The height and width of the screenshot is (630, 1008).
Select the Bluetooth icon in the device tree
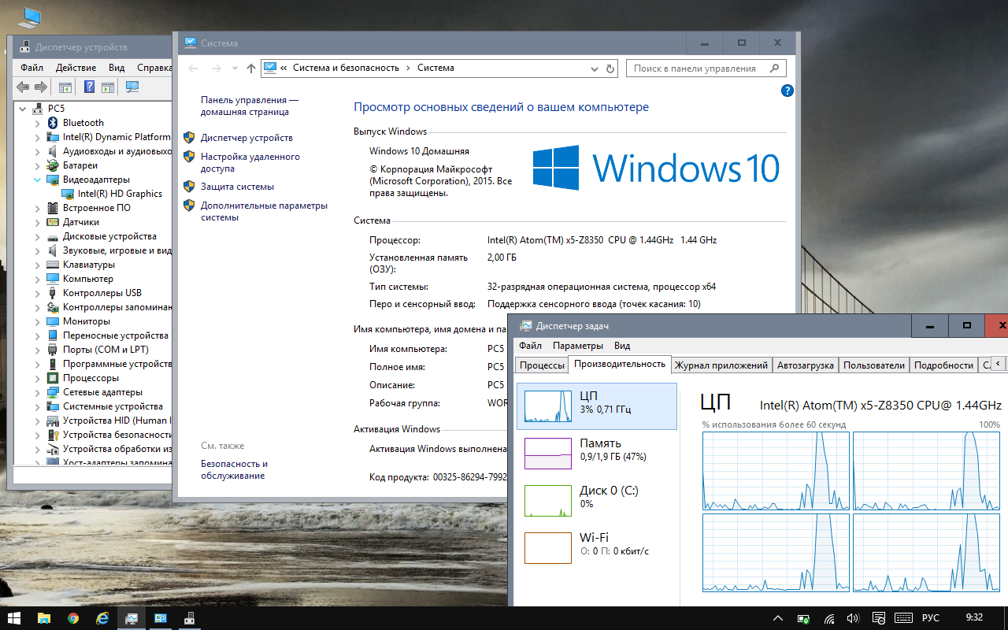[53, 123]
